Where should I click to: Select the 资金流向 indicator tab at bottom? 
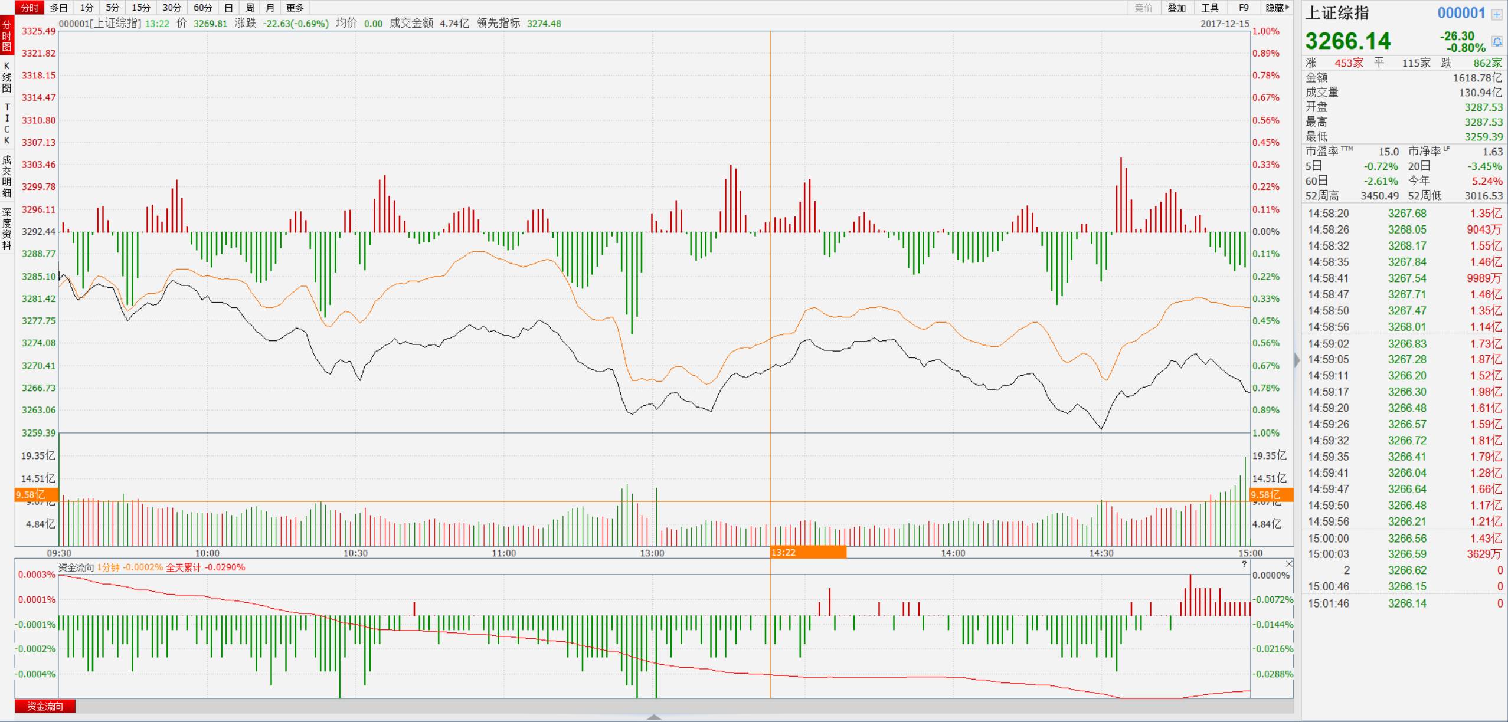[x=45, y=706]
